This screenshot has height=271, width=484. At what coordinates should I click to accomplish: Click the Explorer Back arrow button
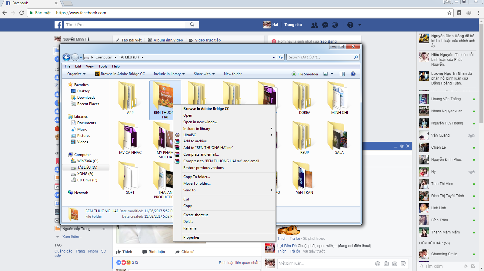67,57
